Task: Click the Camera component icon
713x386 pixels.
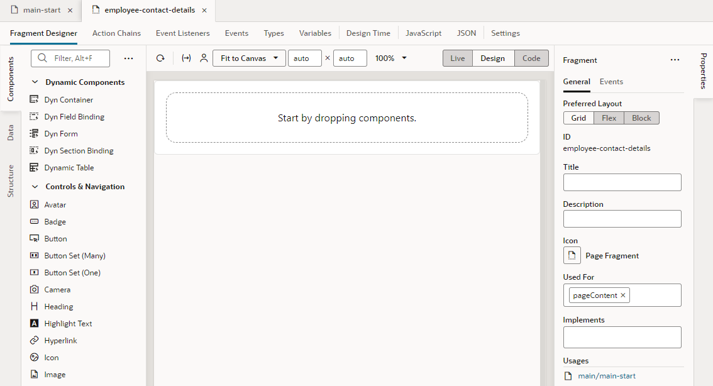Action: (x=34, y=289)
